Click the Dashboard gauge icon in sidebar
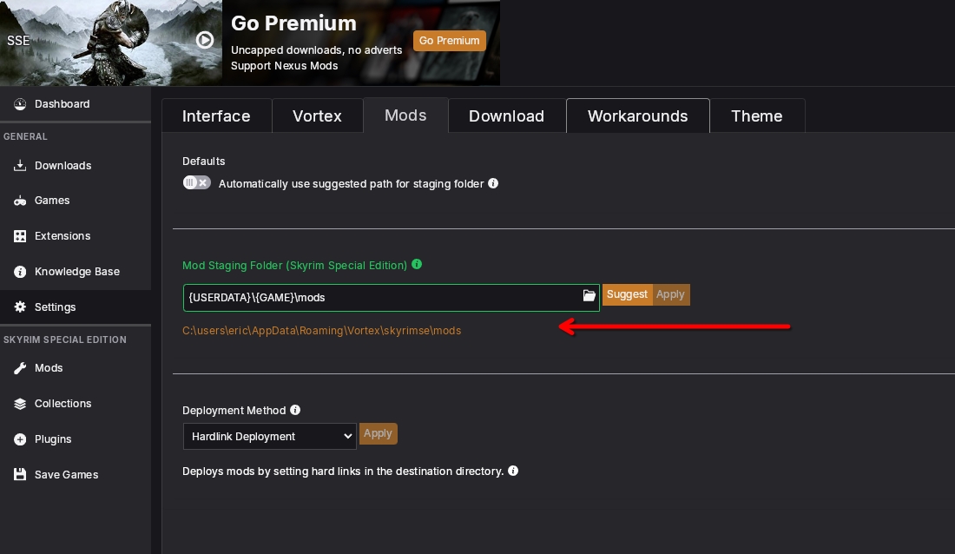 click(20, 104)
